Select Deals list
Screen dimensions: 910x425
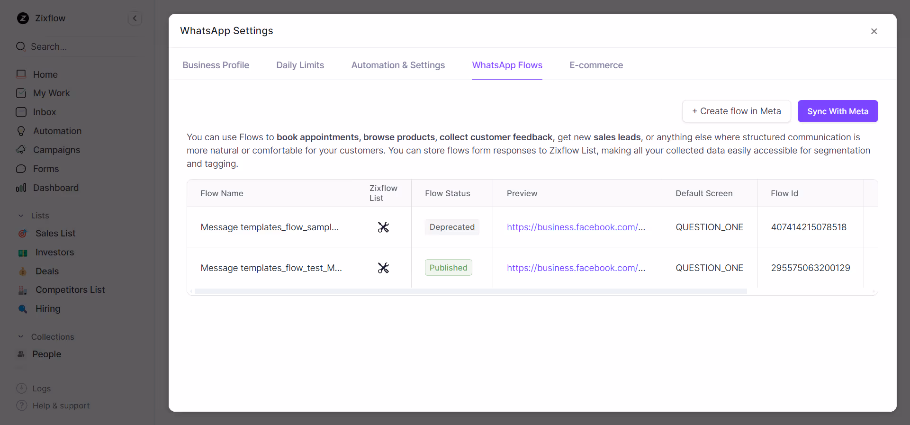click(x=47, y=271)
